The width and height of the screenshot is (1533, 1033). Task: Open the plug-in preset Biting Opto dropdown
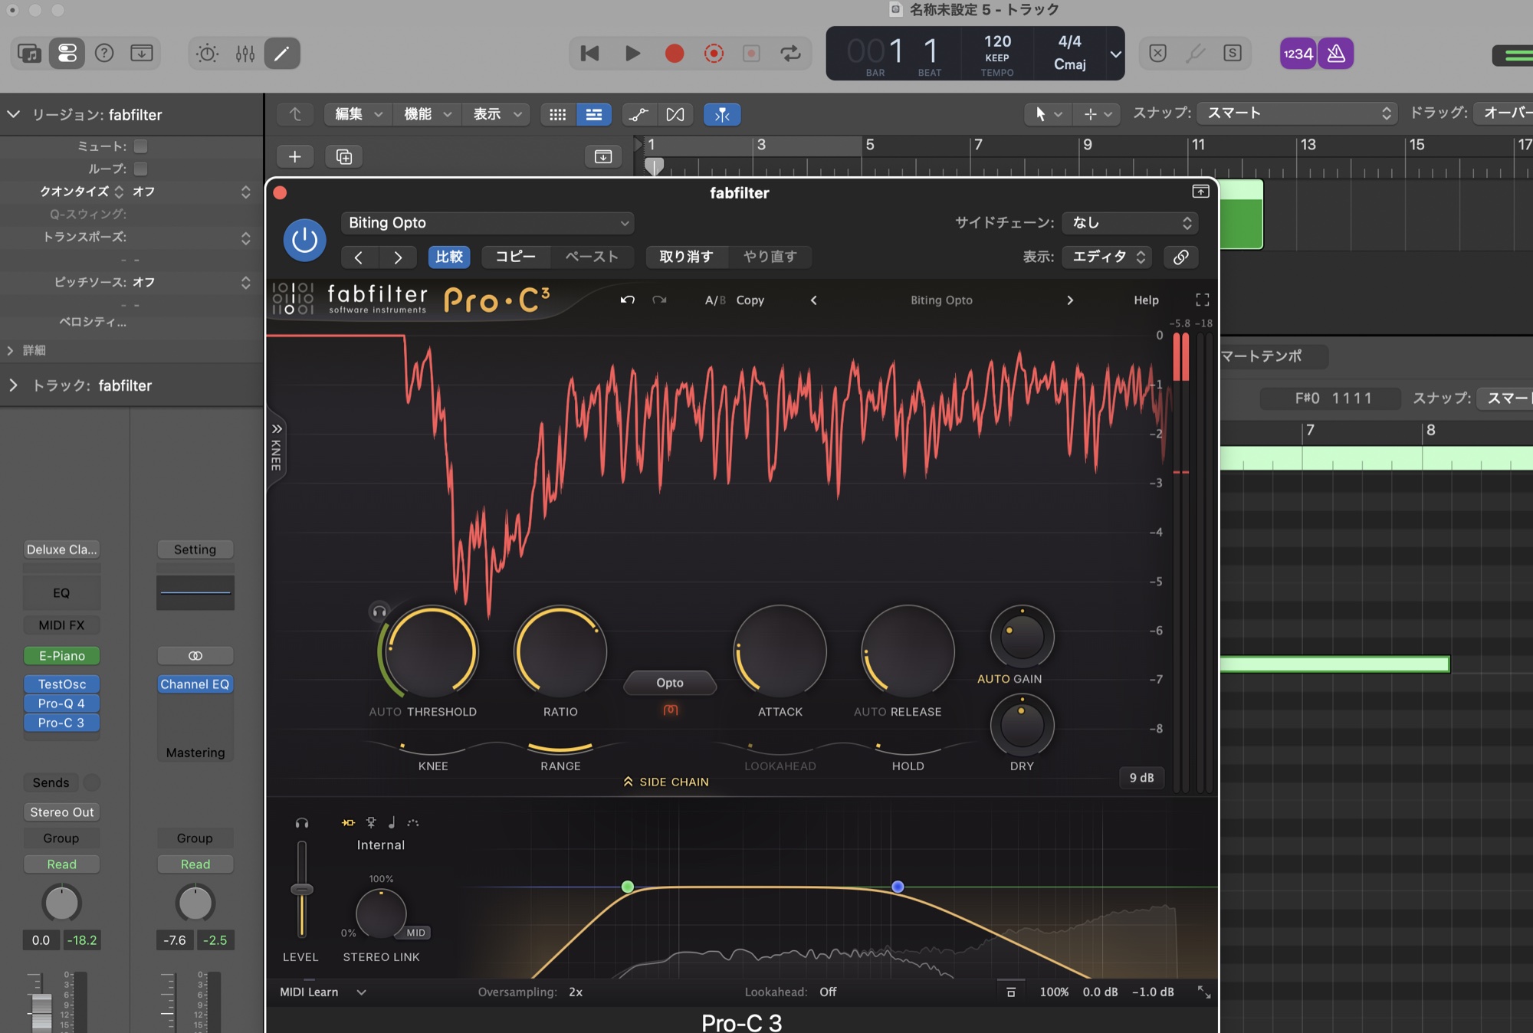click(487, 223)
